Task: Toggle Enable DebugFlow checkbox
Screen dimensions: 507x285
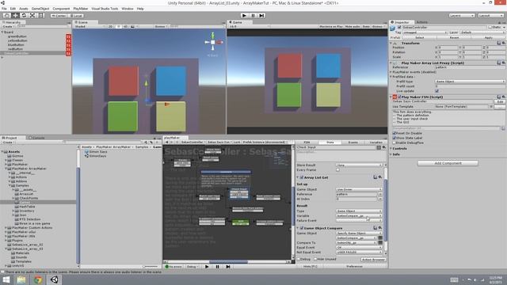Action: (395, 142)
